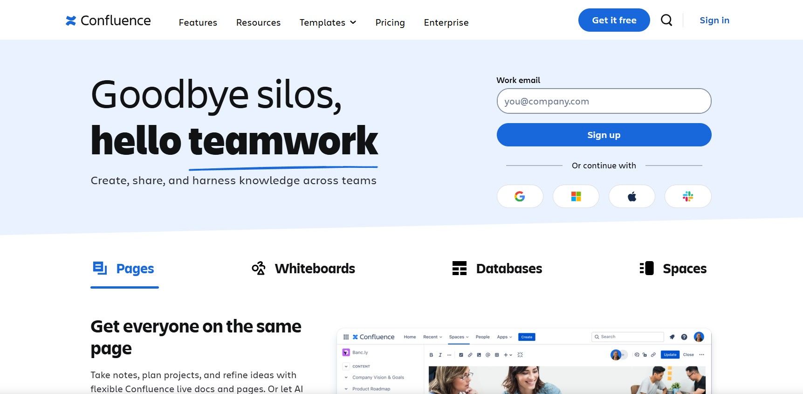Image resolution: width=803 pixels, height=394 pixels.
Task: Focus the Work email input field
Action: [x=604, y=101]
